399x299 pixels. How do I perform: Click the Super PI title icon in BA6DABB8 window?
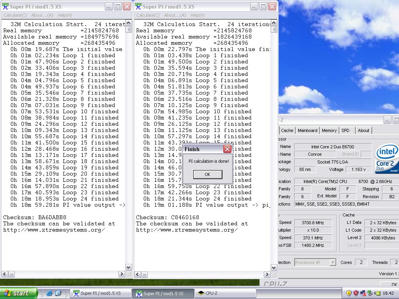click(5, 6)
